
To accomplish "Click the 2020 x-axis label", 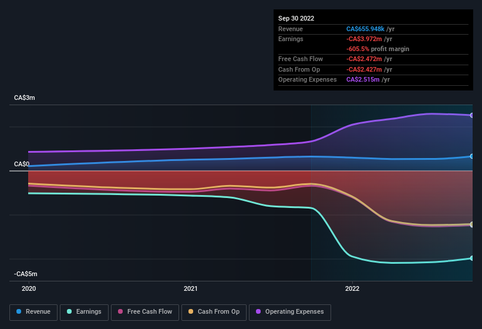I will coord(29,288).
